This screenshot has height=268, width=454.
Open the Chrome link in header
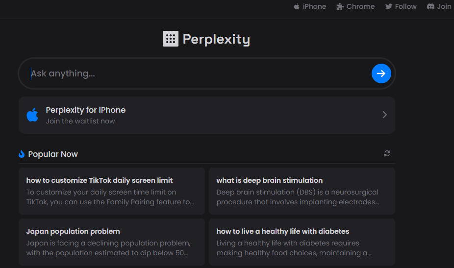pos(355,6)
